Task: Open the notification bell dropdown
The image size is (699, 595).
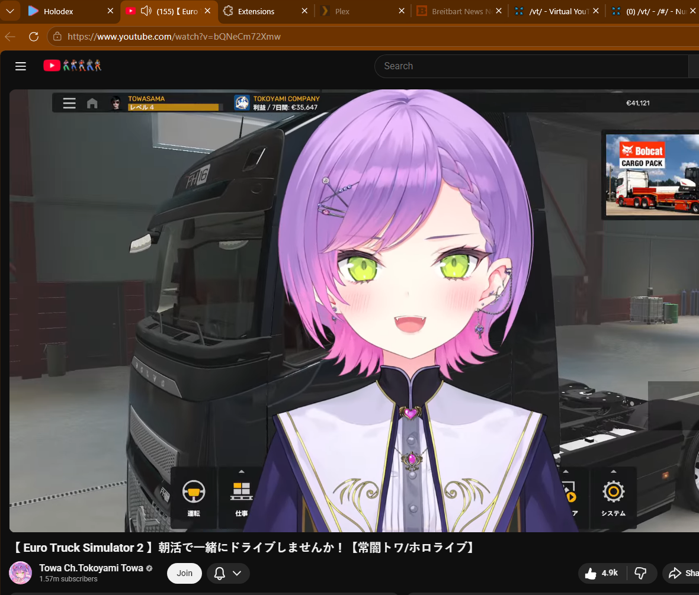Action: point(228,573)
